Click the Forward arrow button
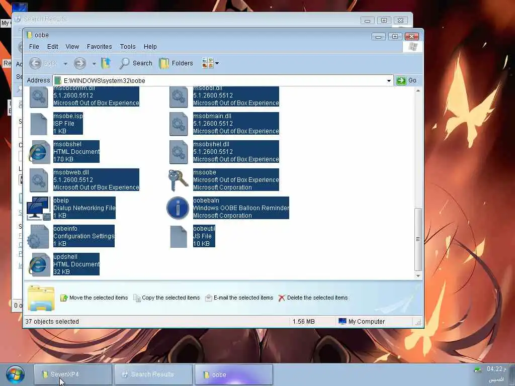Viewport: 515px width, 386px height. point(79,63)
